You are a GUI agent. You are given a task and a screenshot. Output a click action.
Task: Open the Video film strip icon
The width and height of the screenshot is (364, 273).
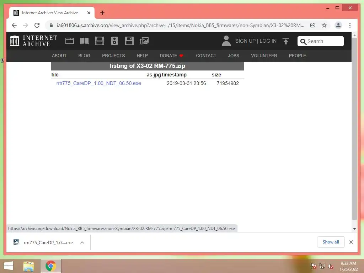(x=100, y=41)
